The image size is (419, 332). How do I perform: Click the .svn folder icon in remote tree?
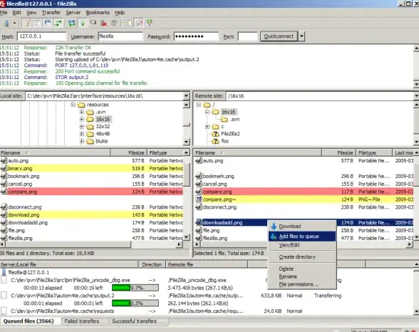(224, 119)
